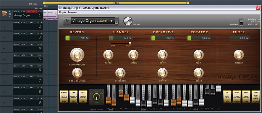The image size is (262, 113).
Task: Open the 1/4 note quantize dropdown
Action: pyautogui.click(x=34, y=4)
